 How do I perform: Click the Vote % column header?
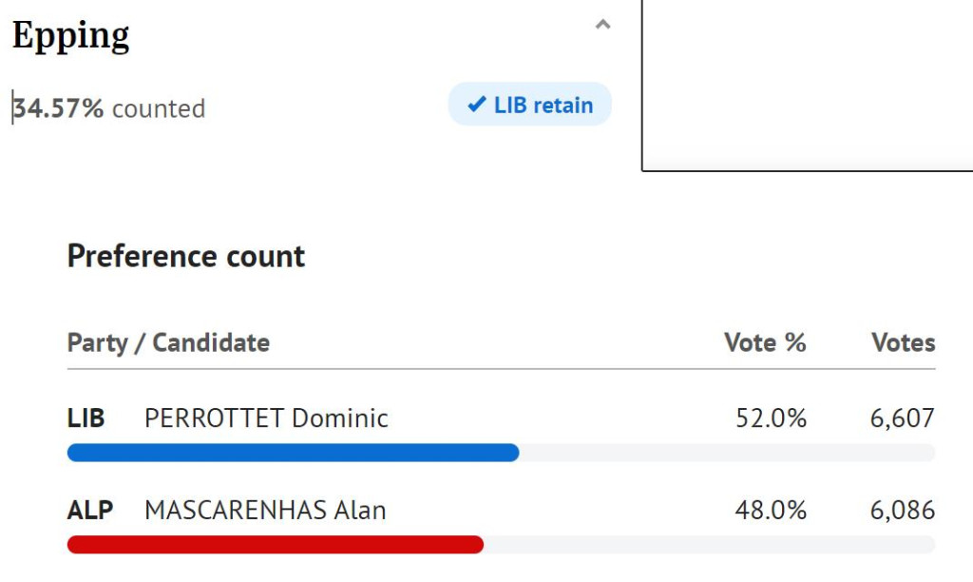tap(765, 342)
